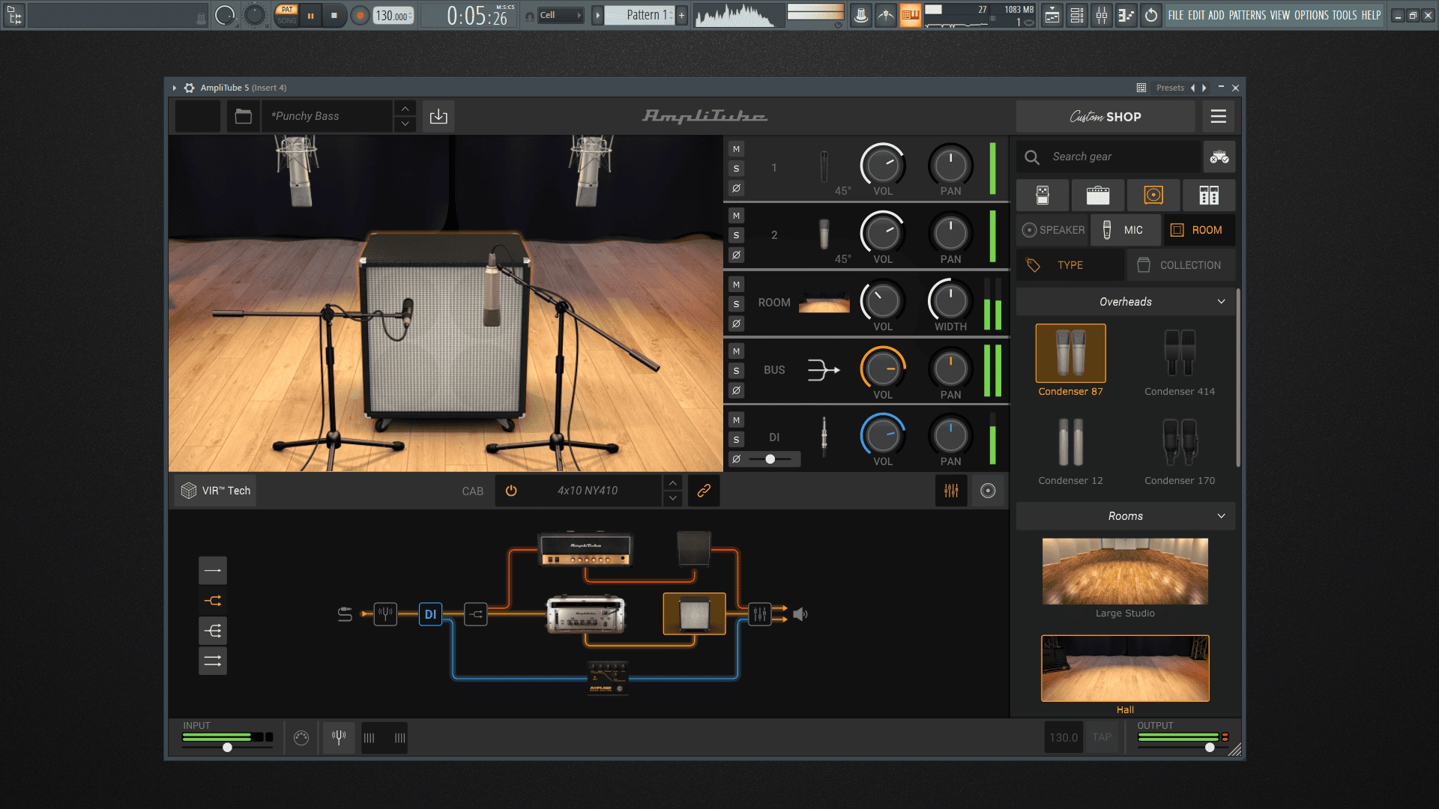Image resolution: width=1439 pixels, height=809 pixels.
Task: Select the Large Studio room thumbnail
Action: pyautogui.click(x=1125, y=571)
